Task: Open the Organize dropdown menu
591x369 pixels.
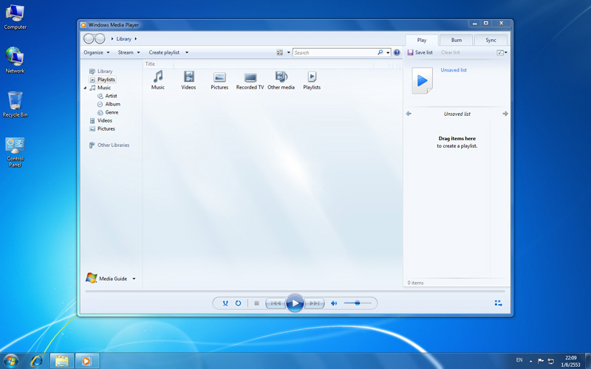Action: tap(97, 52)
